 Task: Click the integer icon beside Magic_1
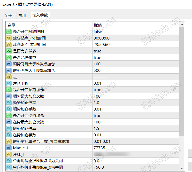9,148
